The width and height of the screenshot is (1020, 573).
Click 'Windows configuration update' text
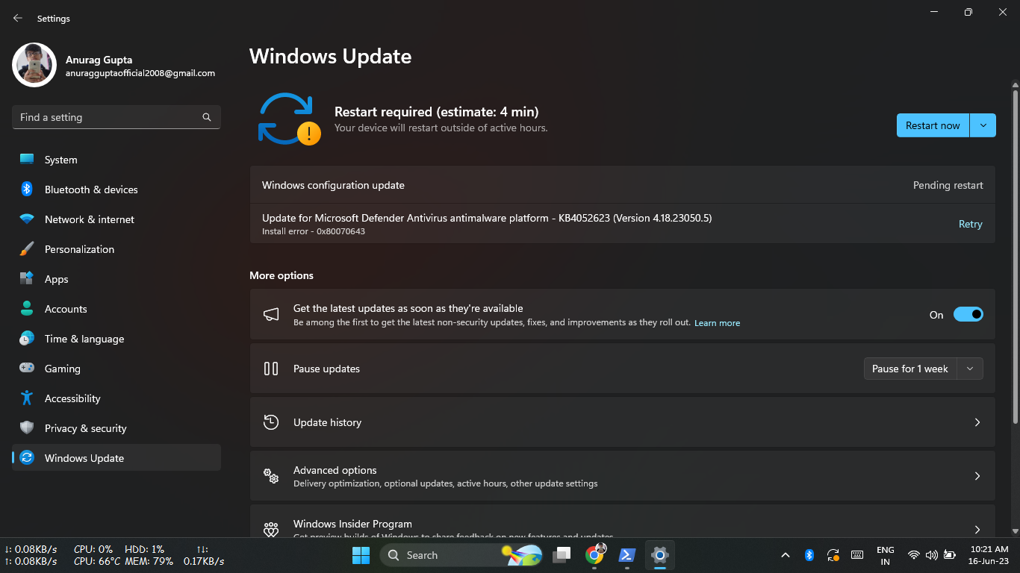333,185
